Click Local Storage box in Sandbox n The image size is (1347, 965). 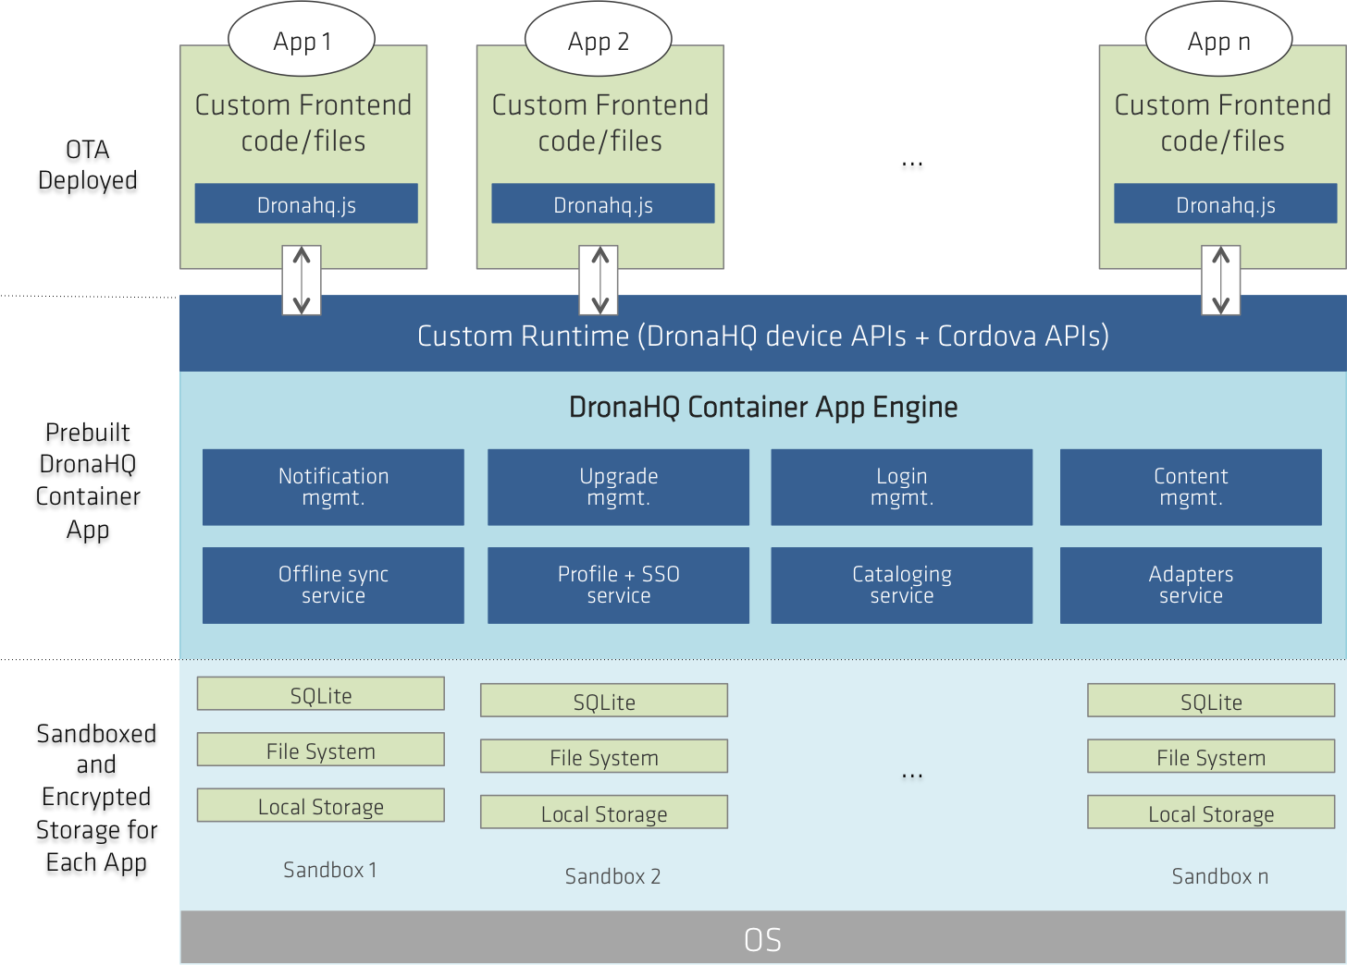point(1211,812)
